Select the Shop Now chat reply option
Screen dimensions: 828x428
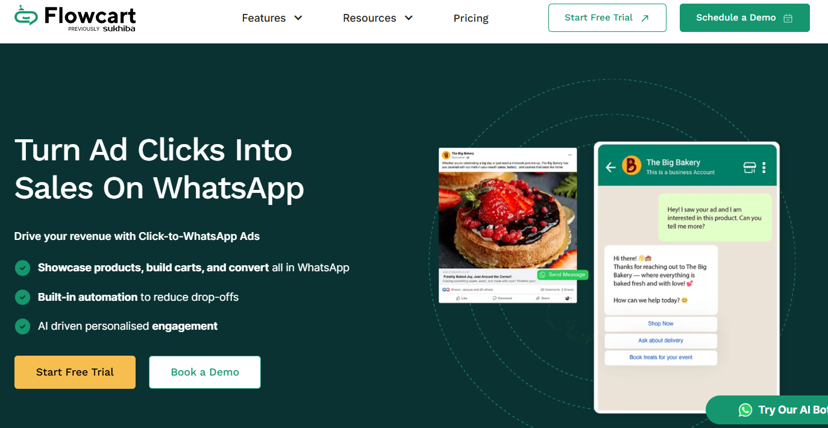(x=660, y=324)
